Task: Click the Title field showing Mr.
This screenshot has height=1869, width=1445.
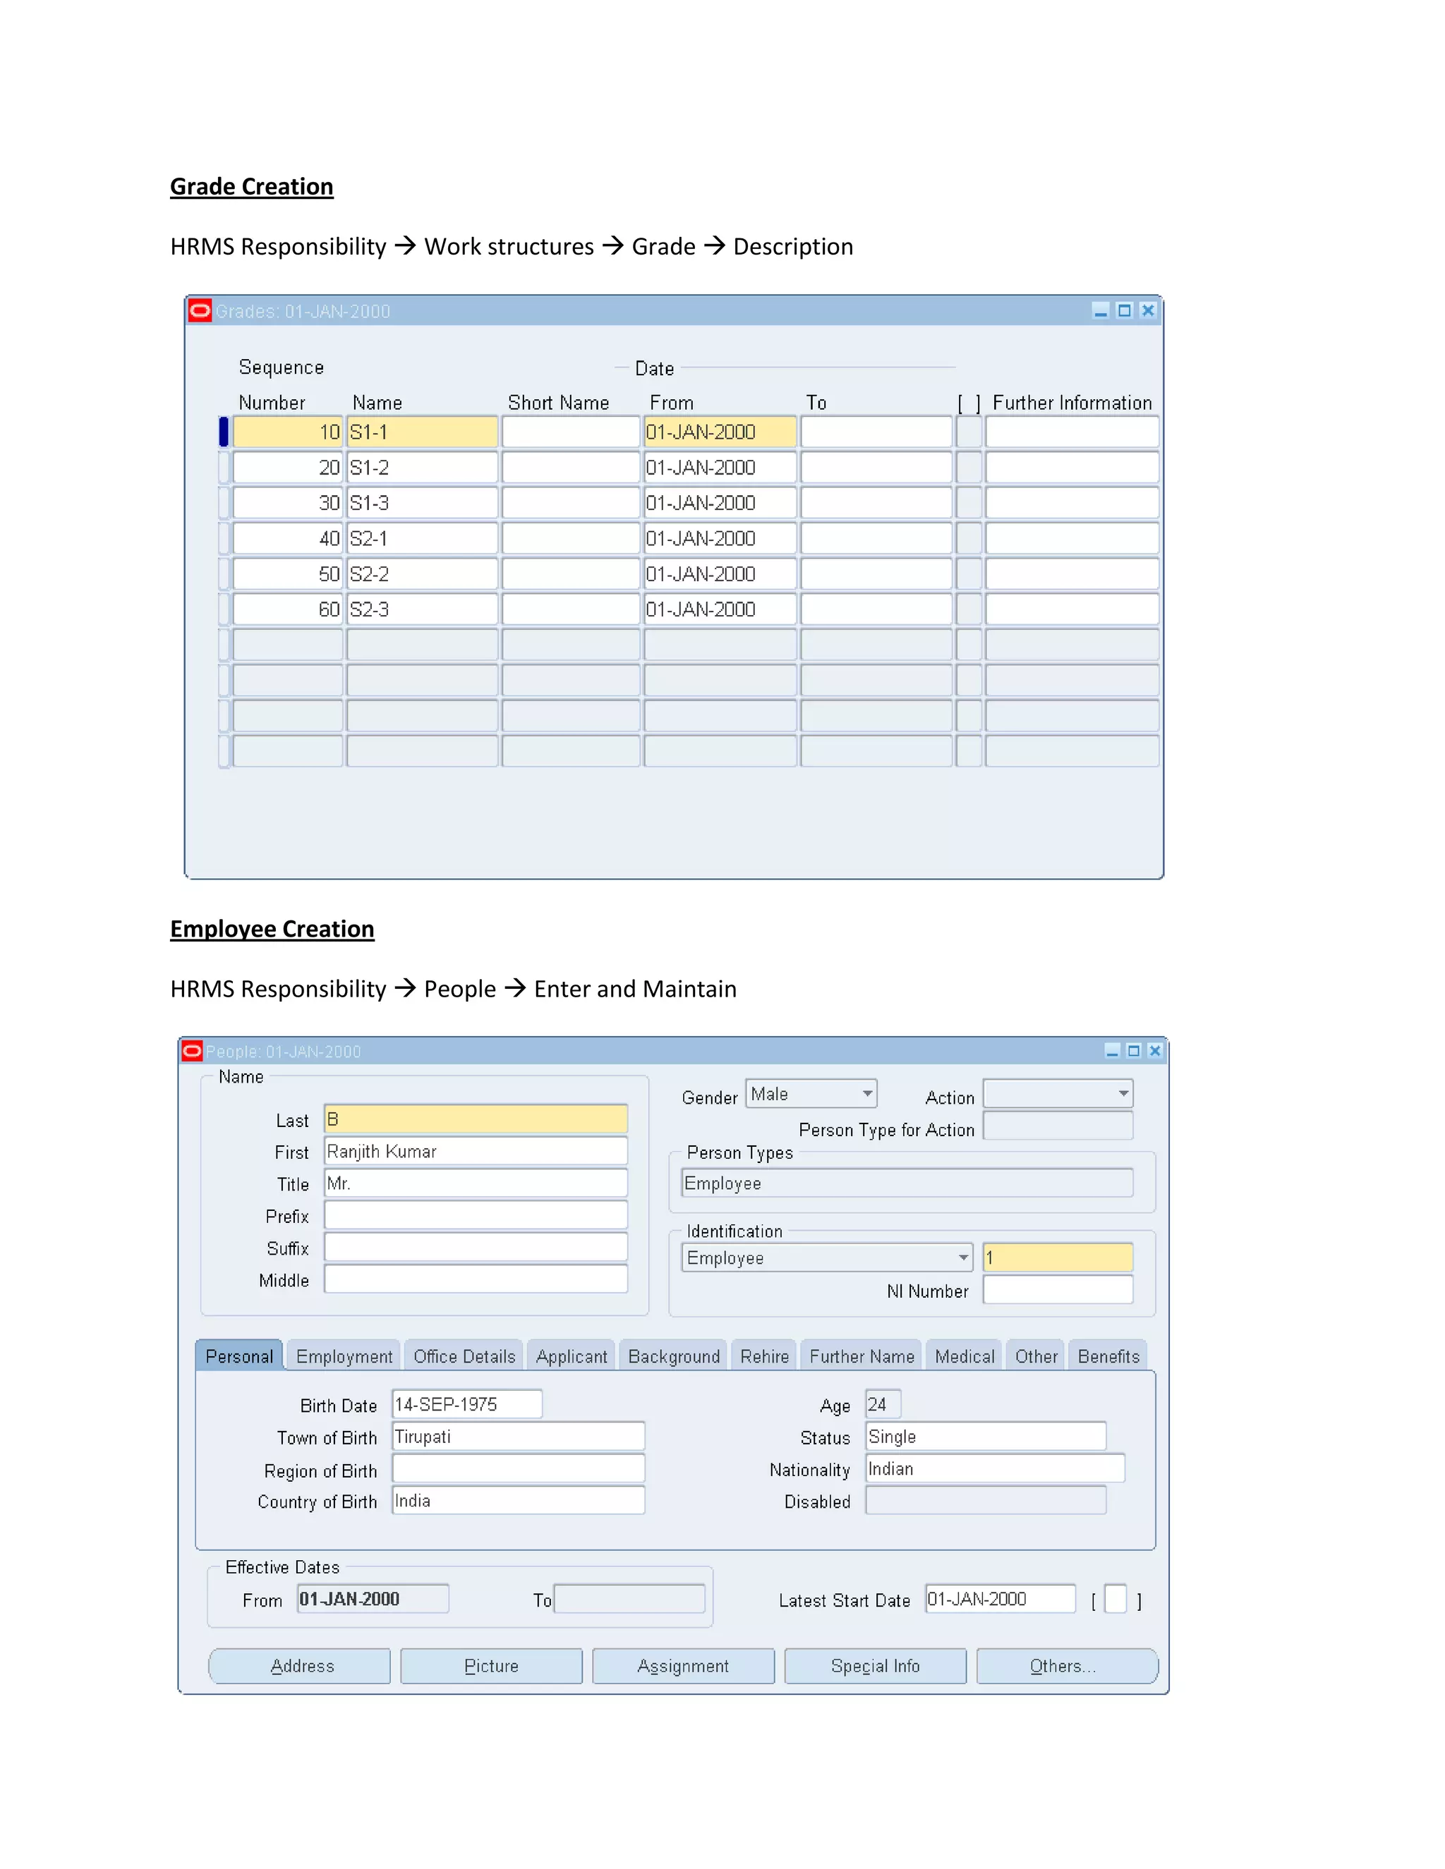Action: point(475,1183)
